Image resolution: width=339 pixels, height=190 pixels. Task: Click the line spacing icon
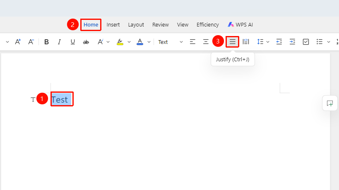[x=260, y=42]
